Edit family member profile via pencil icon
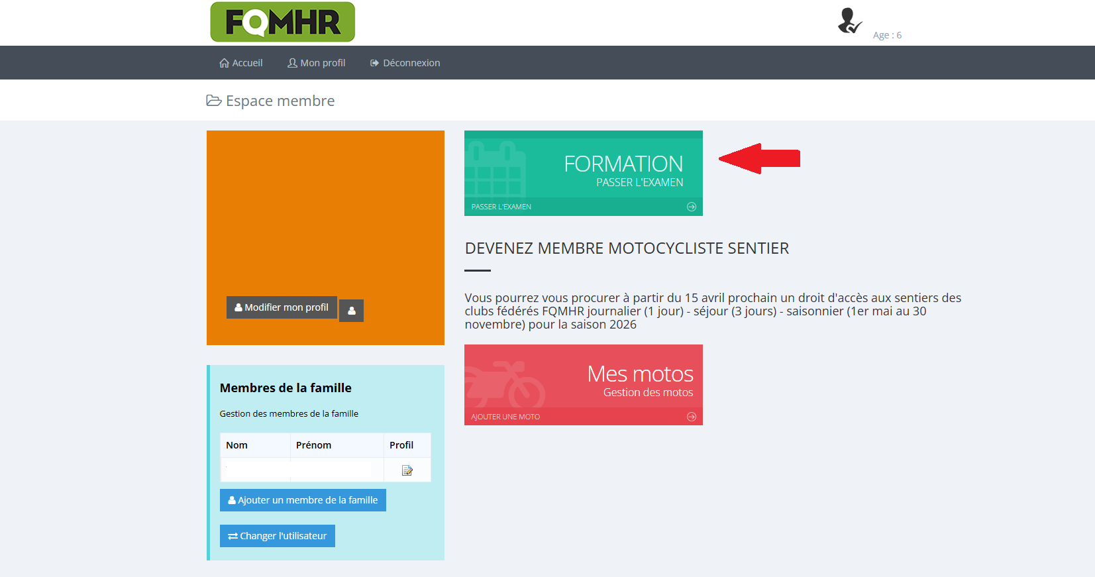The height and width of the screenshot is (577, 1095). coord(407,470)
